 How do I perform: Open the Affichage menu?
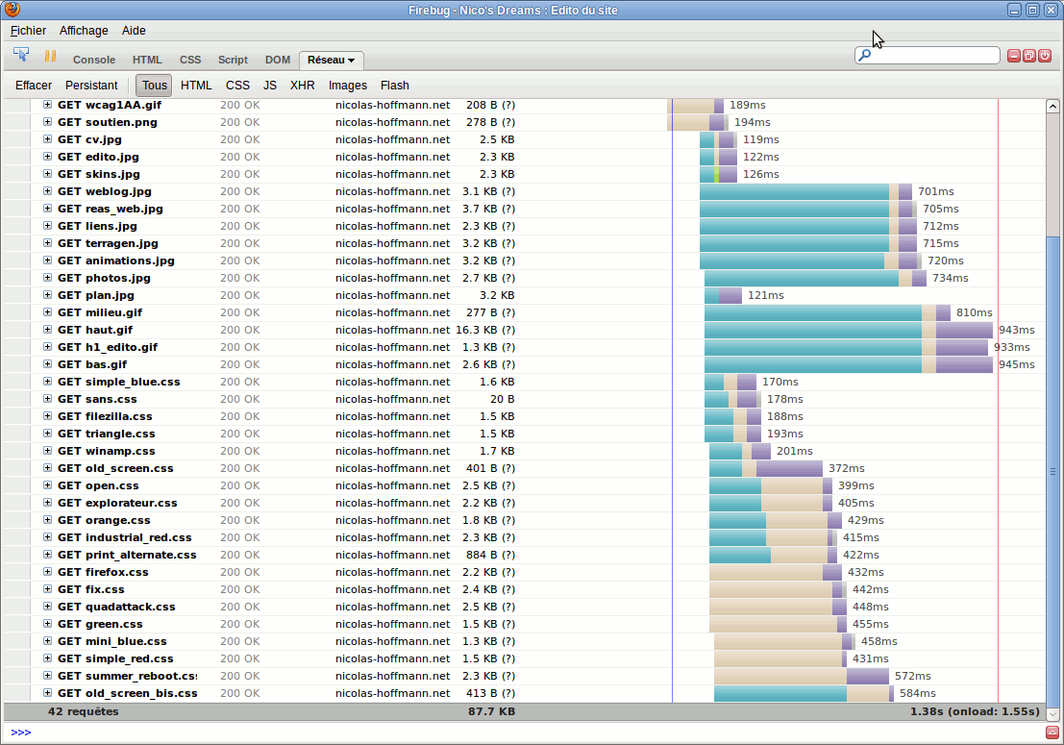84,31
